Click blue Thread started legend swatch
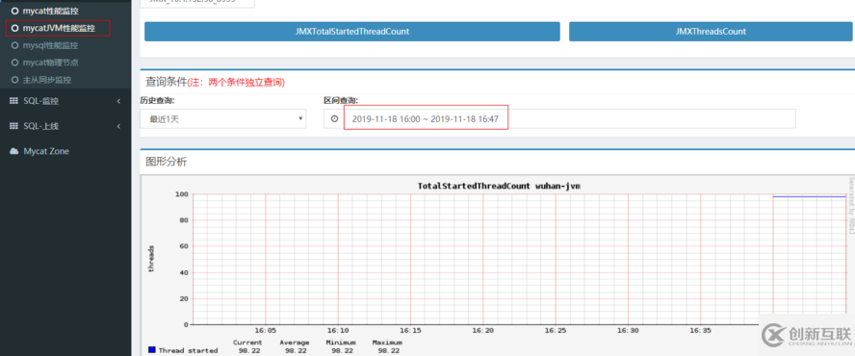 click(152, 350)
